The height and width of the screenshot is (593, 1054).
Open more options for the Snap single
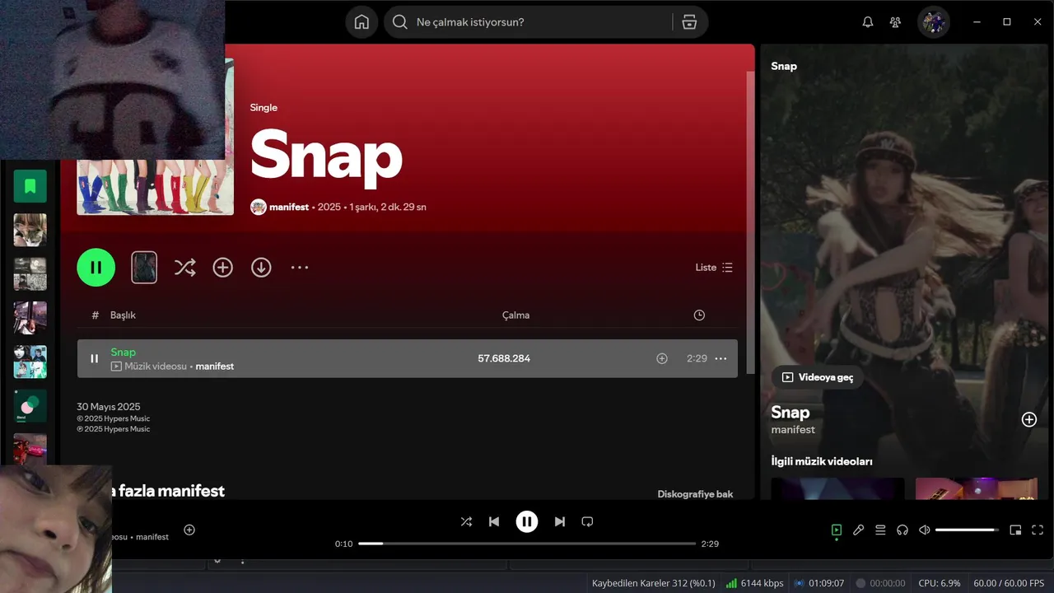300,267
